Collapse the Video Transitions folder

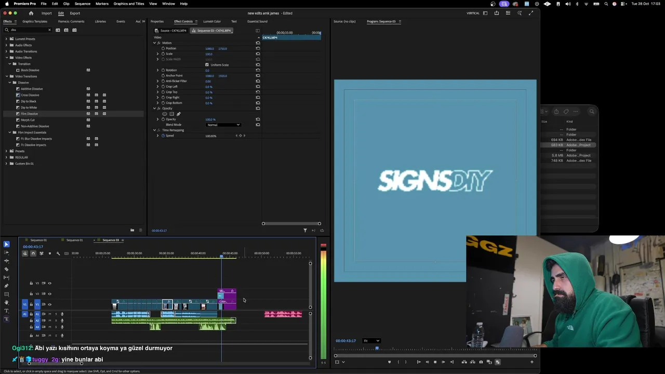tap(6, 76)
